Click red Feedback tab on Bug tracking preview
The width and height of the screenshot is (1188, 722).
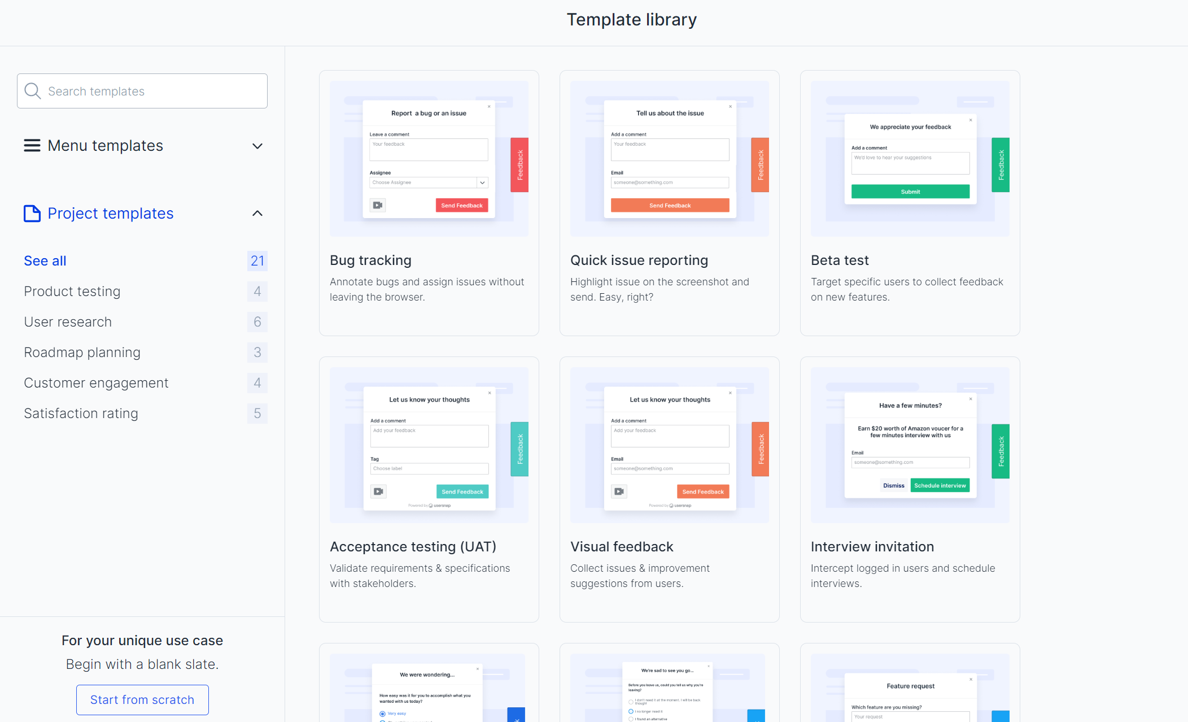click(519, 164)
